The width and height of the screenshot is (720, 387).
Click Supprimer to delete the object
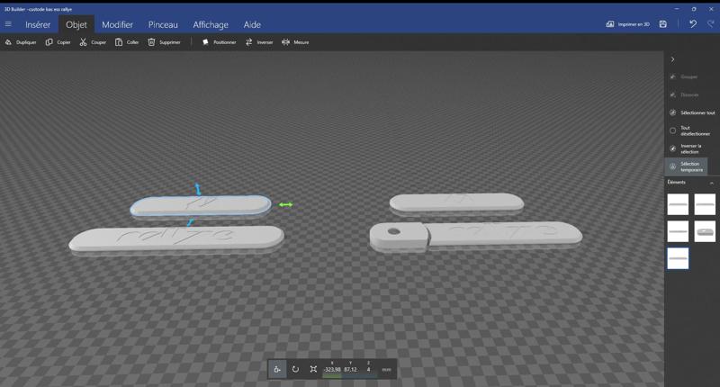(x=164, y=42)
